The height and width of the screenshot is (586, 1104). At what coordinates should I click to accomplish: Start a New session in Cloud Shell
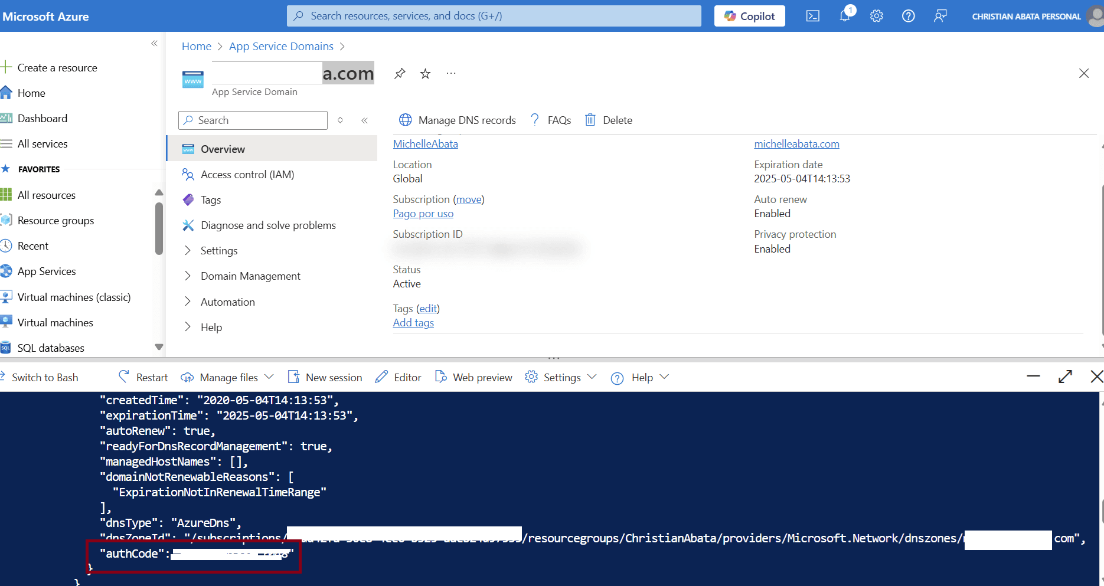pyautogui.click(x=325, y=378)
